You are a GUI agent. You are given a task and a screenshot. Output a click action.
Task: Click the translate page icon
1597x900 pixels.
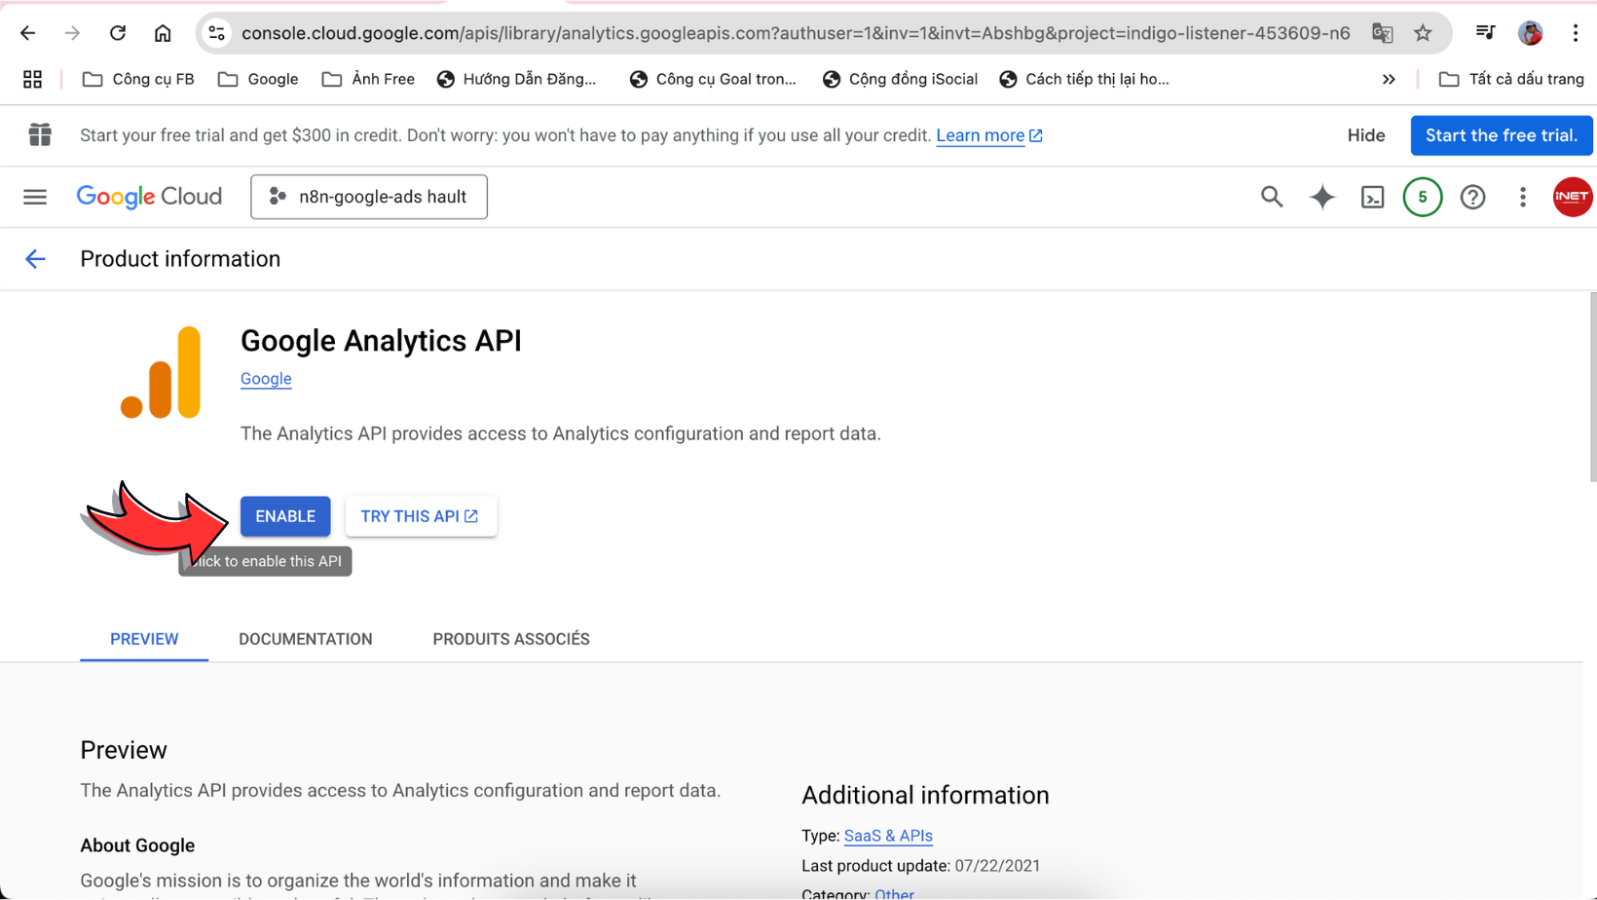(x=1382, y=33)
